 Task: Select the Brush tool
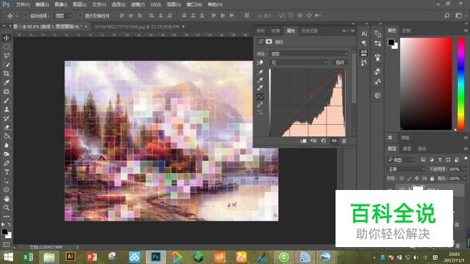pyautogui.click(x=6, y=100)
